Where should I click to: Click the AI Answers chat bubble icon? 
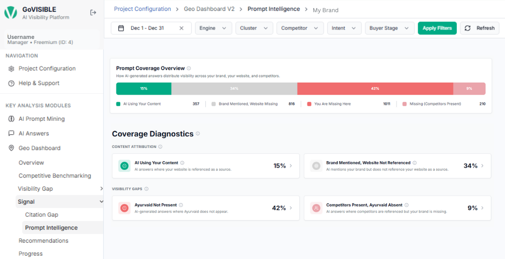click(11, 133)
